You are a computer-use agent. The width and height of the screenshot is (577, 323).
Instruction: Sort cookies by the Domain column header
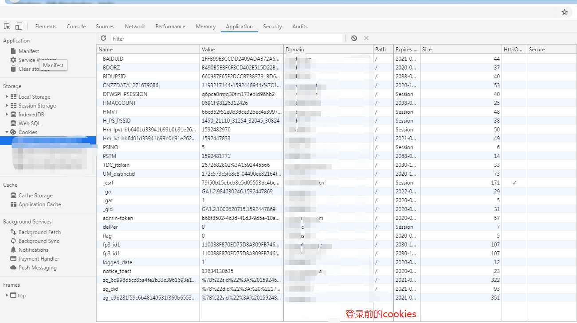coord(329,50)
